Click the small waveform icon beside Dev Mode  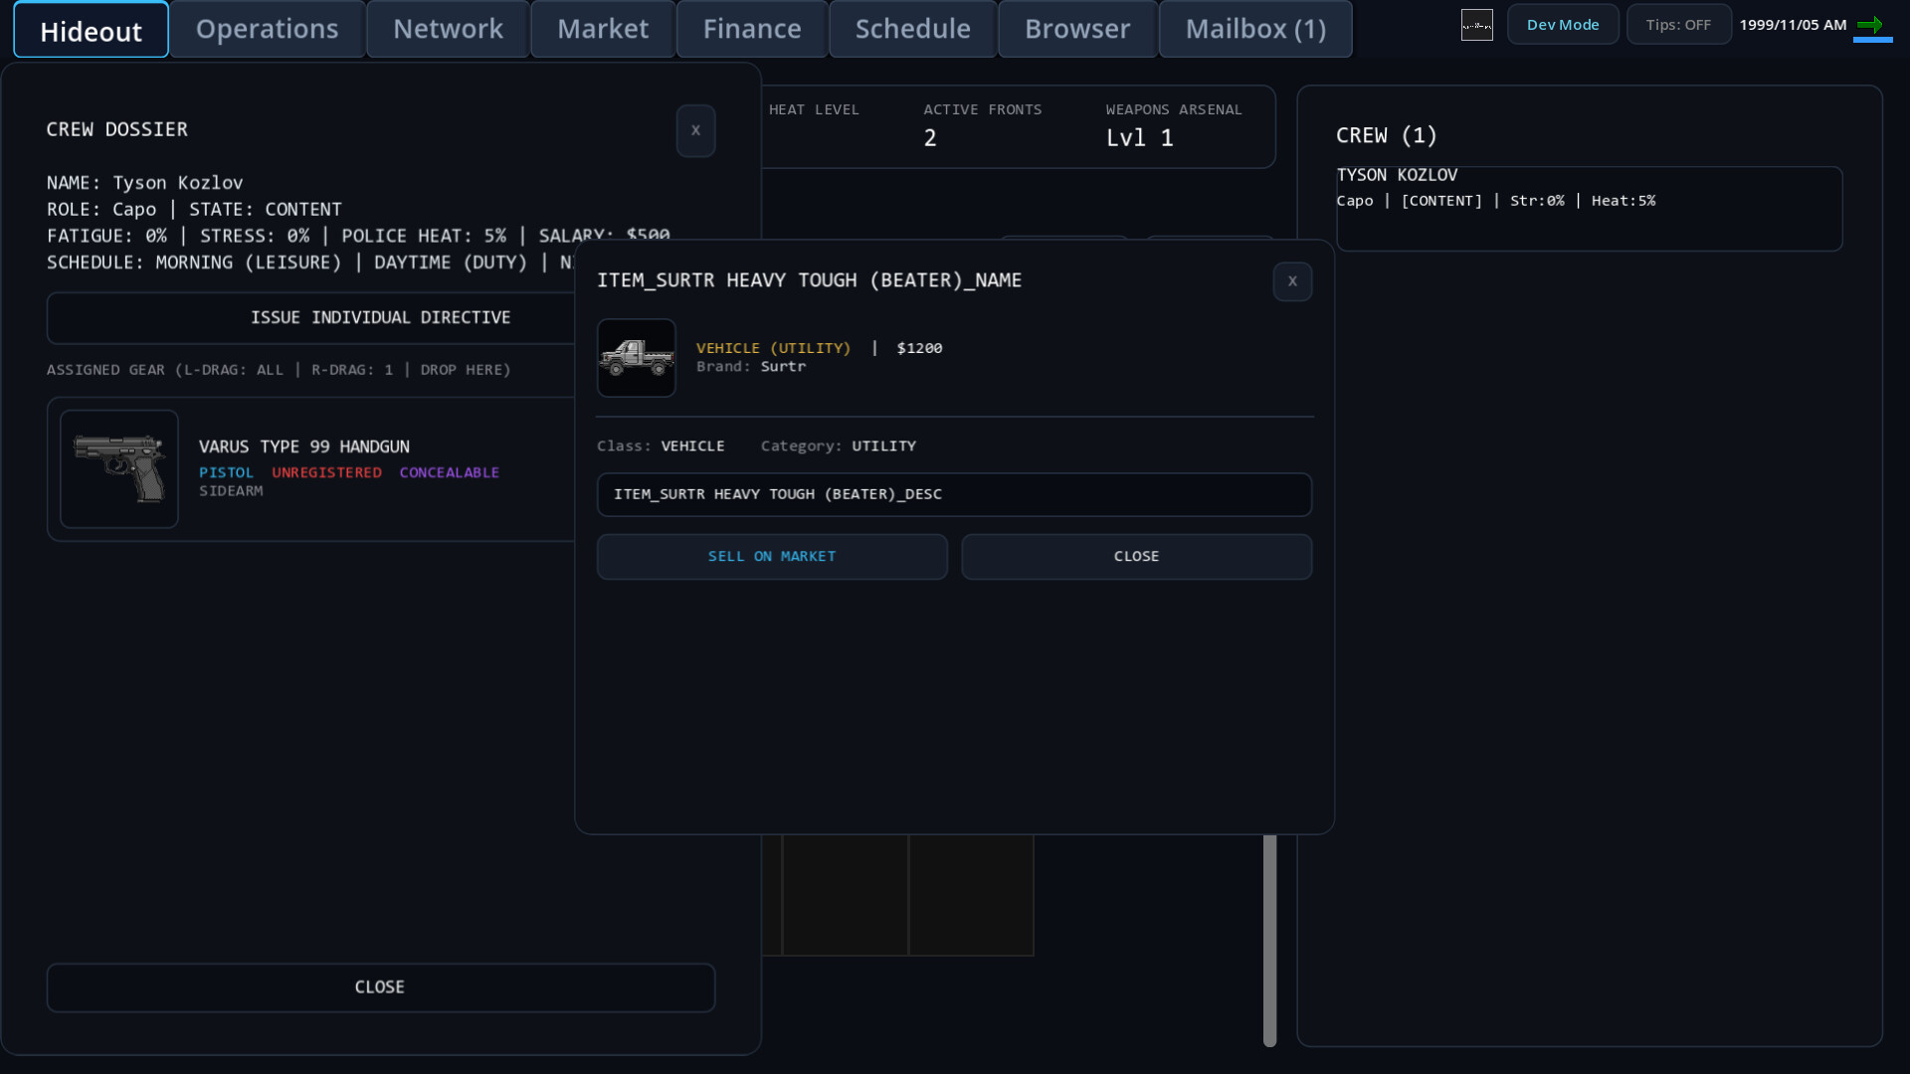tap(1477, 25)
